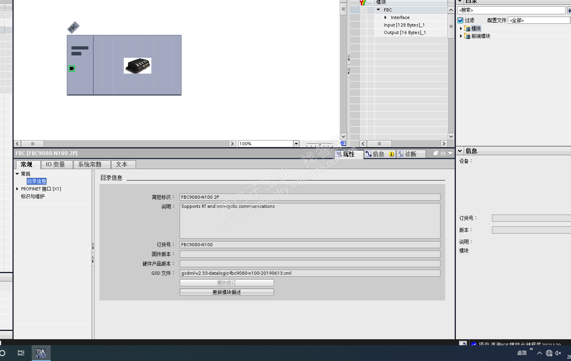Open the Info (信息) inspector tab
Image resolution: width=571 pixels, height=361 pixels.
pos(375,154)
